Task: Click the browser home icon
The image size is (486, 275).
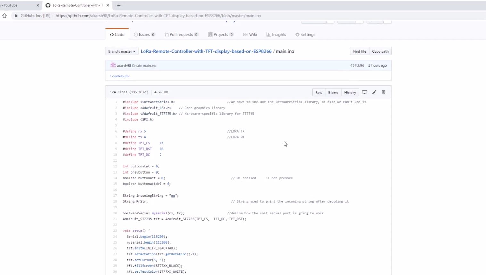Action: click(4, 15)
